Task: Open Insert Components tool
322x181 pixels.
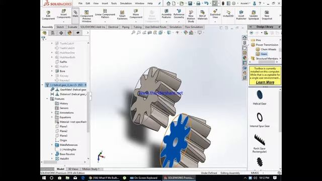Action: point(63,14)
